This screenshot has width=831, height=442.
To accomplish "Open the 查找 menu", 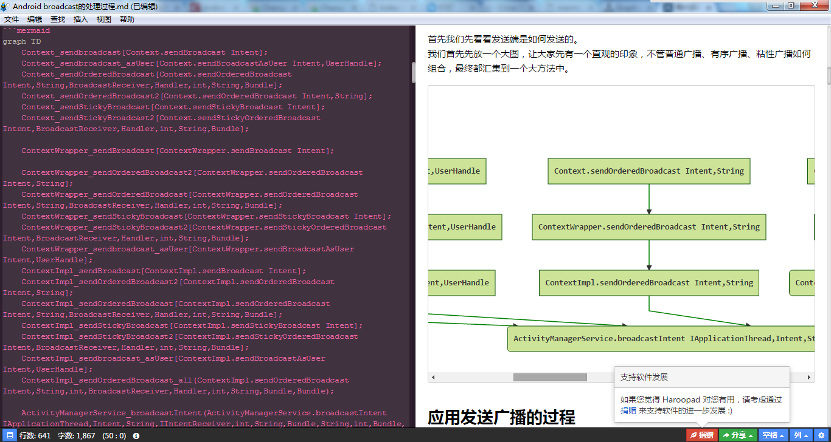I will (x=58, y=19).
